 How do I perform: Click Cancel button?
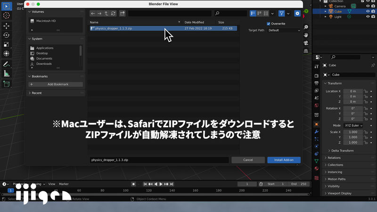tap(248, 160)
